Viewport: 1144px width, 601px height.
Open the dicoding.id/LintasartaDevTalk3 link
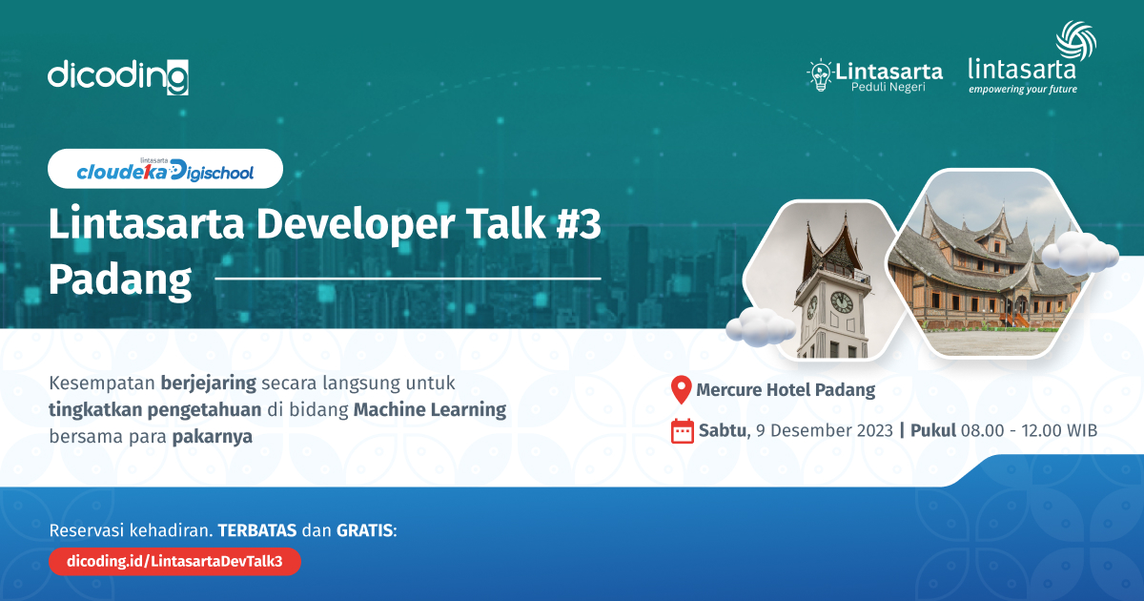(174, 562)
